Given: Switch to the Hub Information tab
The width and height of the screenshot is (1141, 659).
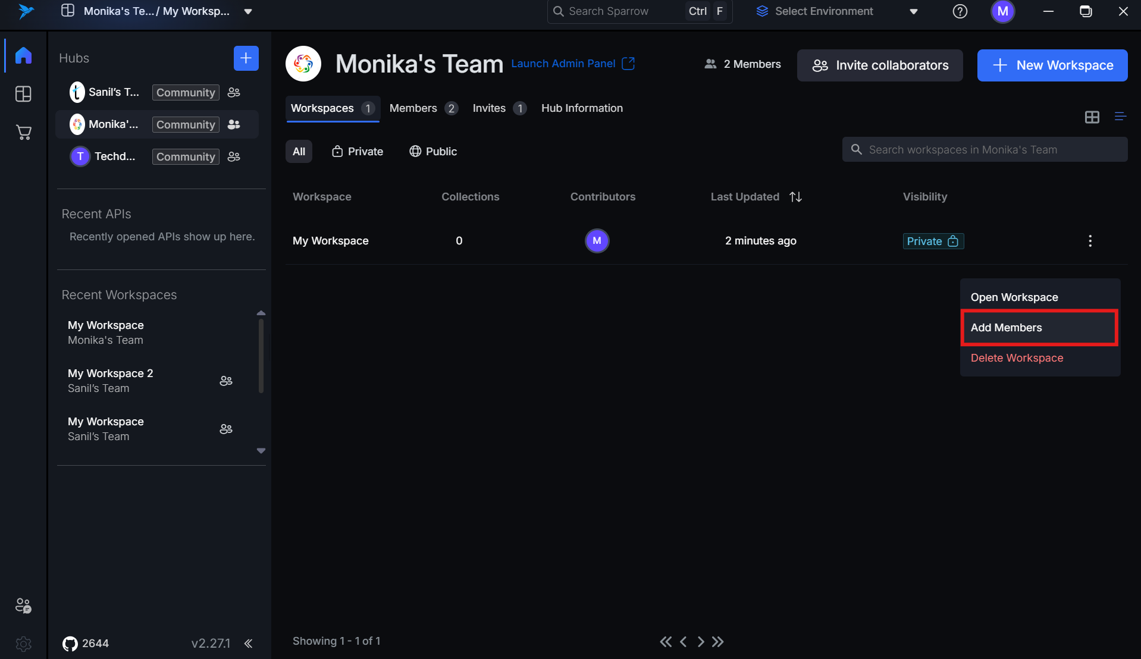Looking at the screenshot, I should click(582, 108).
